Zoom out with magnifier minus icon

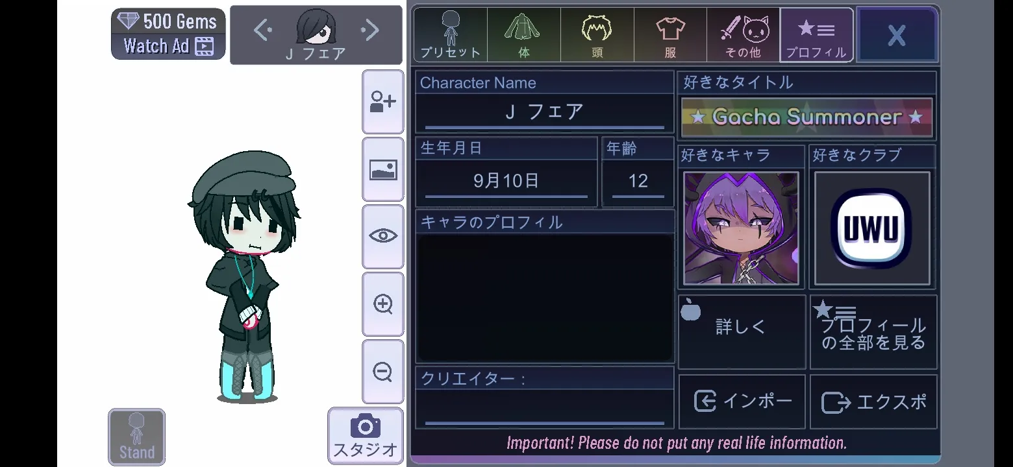point(382,372)
